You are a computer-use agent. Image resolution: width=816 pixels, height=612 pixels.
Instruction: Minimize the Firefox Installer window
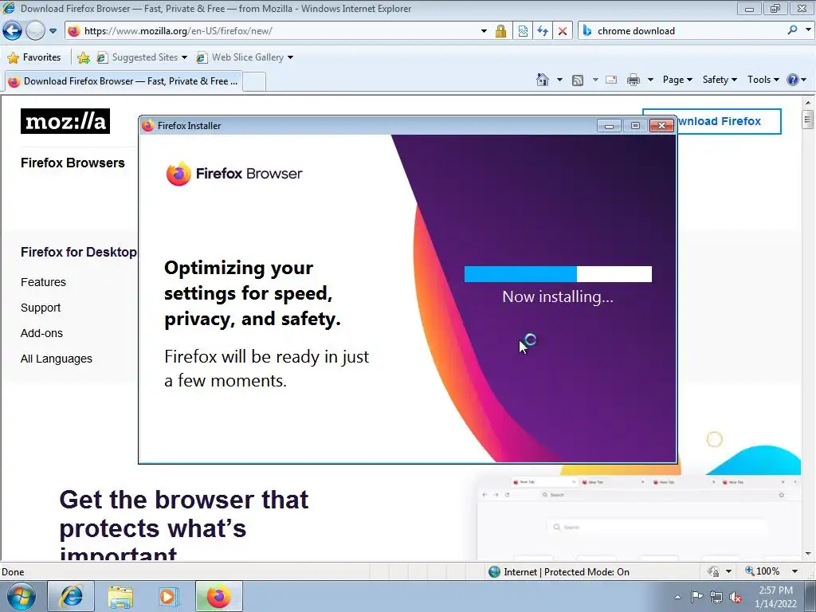point(609,125)
